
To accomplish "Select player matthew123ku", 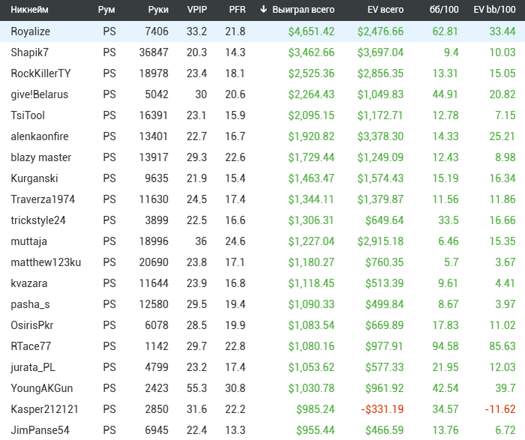I will pyautogui.click(x=46, y=262).
